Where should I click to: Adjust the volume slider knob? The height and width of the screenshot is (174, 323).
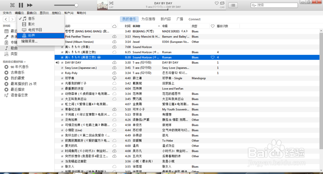[76, 5]
